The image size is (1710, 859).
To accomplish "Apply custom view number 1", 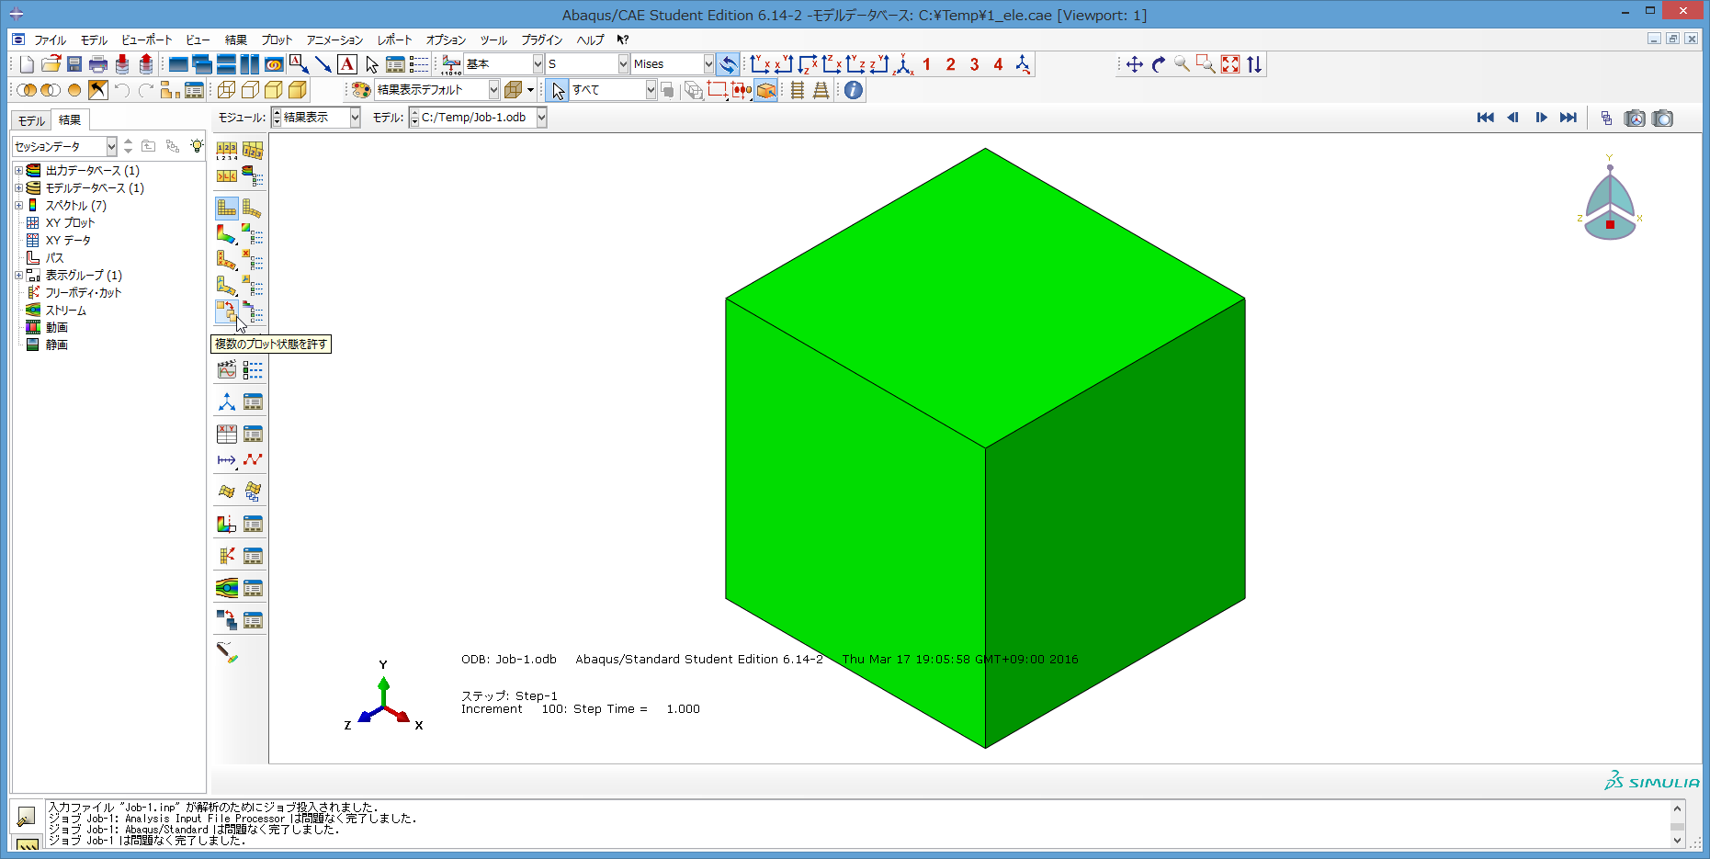I will 926,64.
